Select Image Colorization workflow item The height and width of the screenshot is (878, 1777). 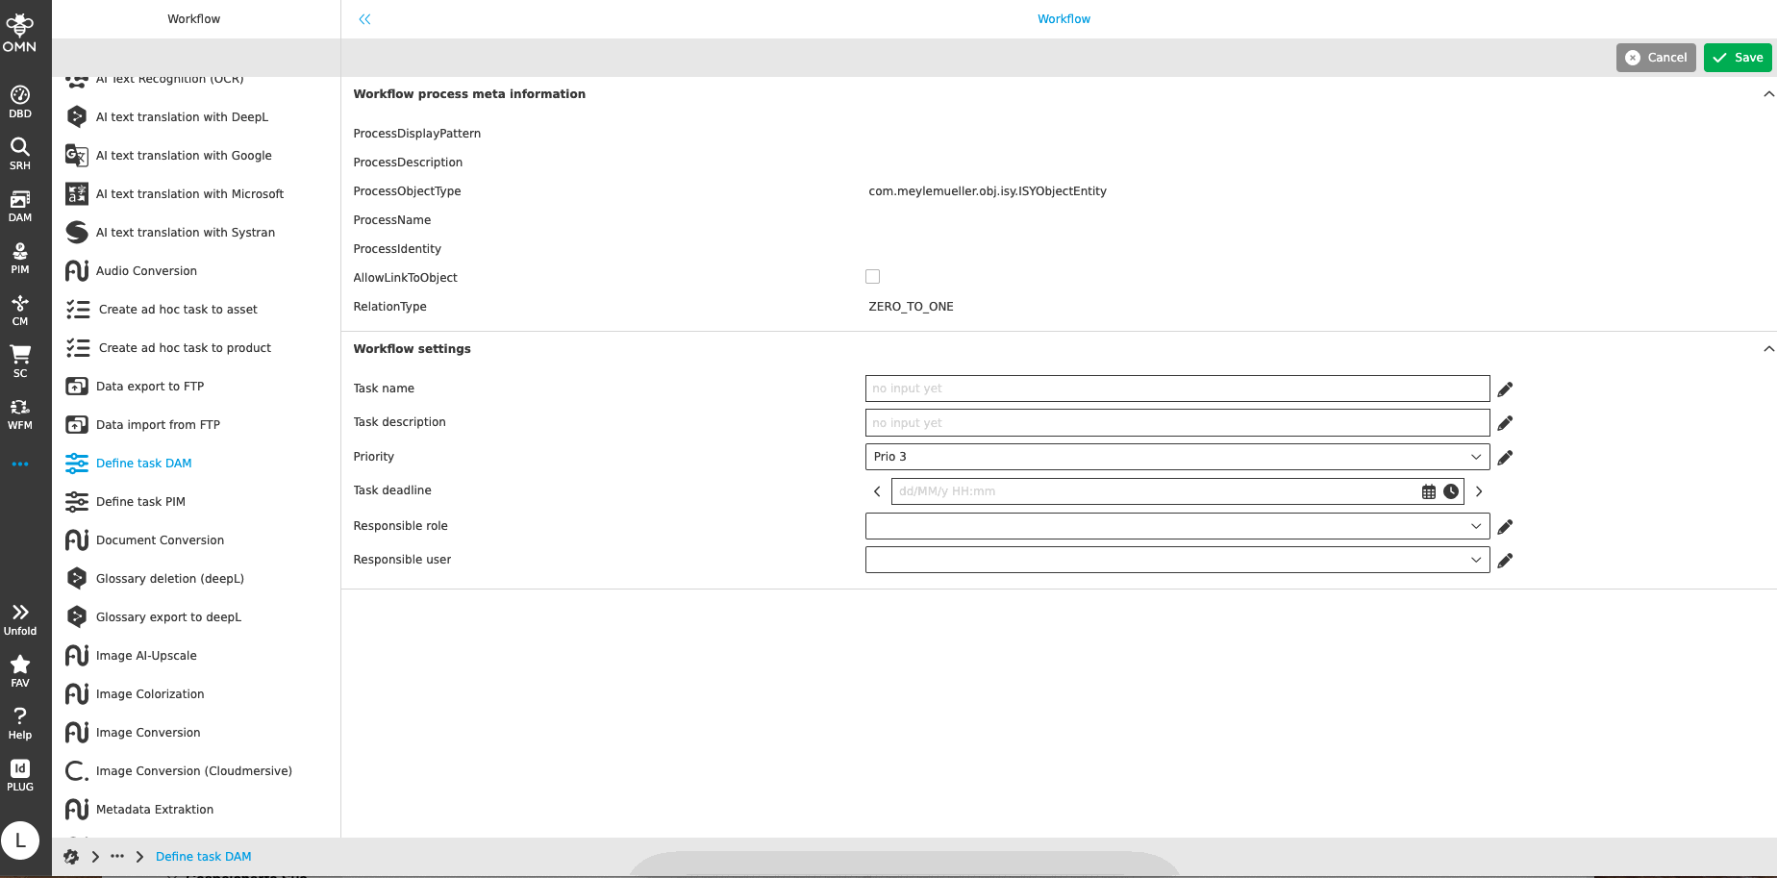coord(150,694)
